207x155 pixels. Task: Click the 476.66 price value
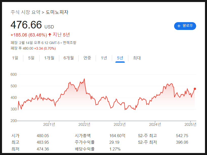tap(26, 25)
